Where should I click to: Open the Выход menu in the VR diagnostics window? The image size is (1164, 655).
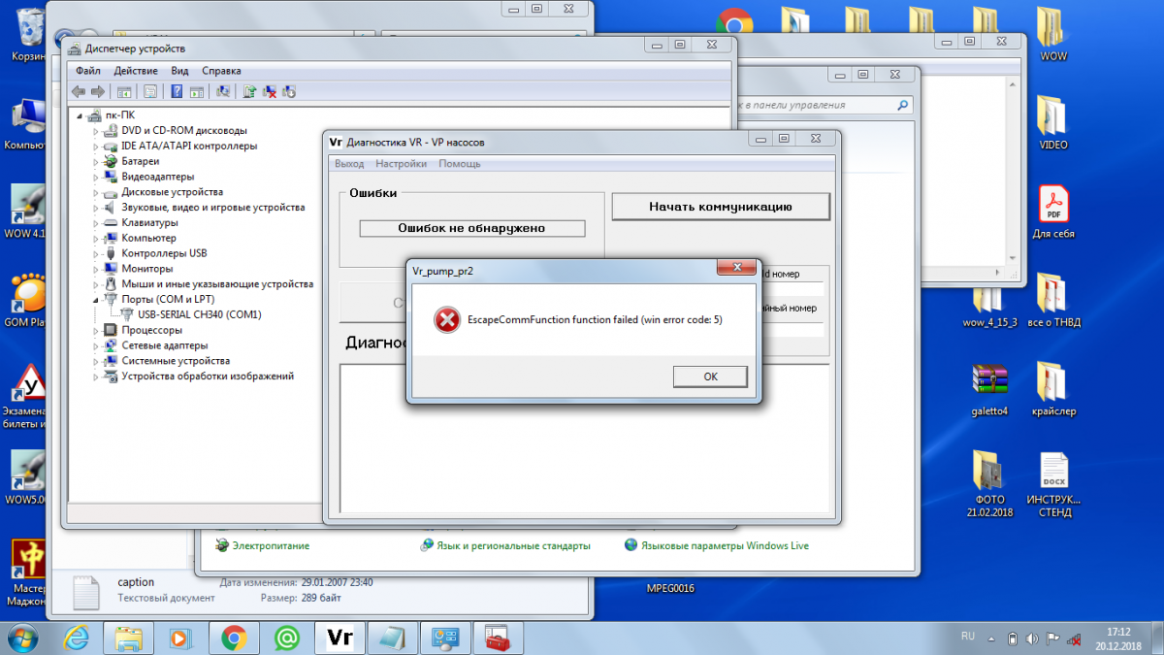[x=349, y=164]
